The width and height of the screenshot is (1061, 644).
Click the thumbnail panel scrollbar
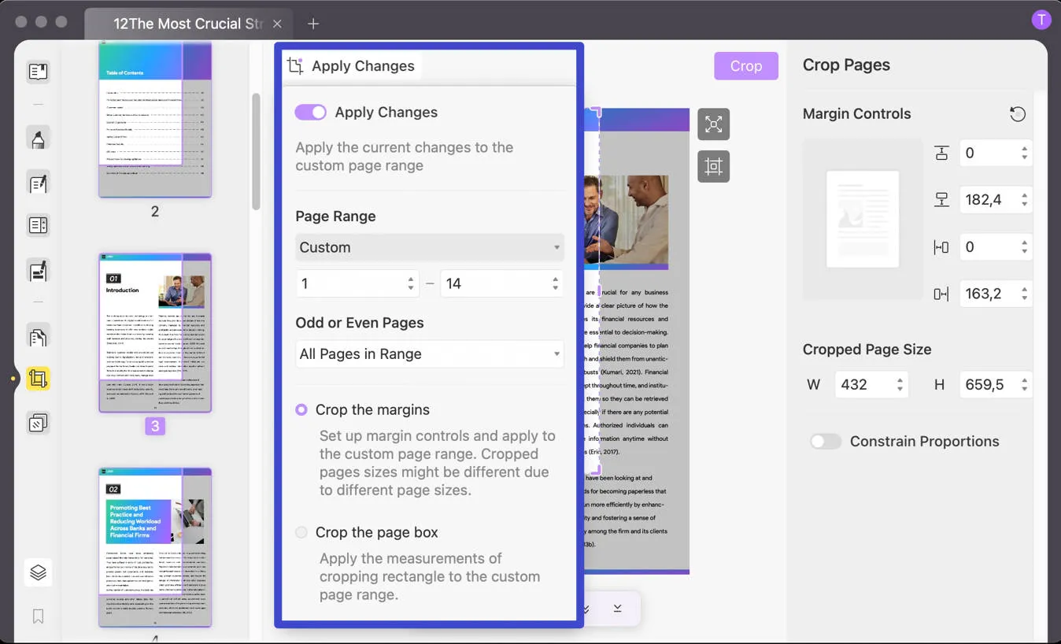[x=256, y=152]
